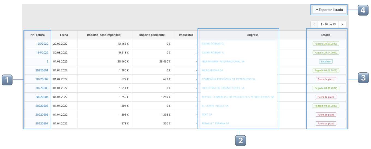Open the COMPAÑIA ESPAÑOLA DE PETROLEOS SA link
The height and width of the screenshot is (149, 371).
pos(228,79)
